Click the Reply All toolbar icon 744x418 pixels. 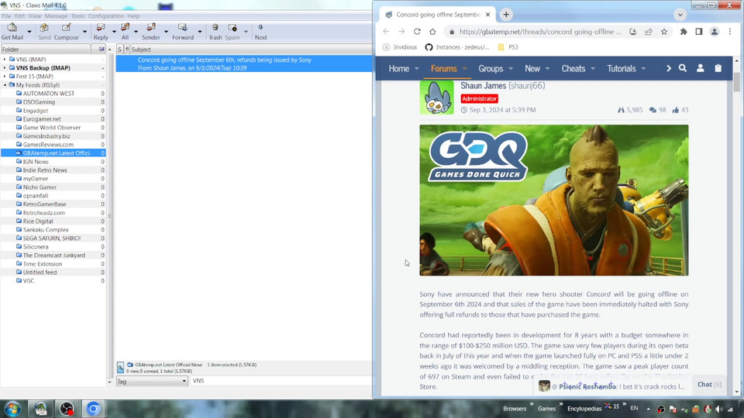pos(125,32)
